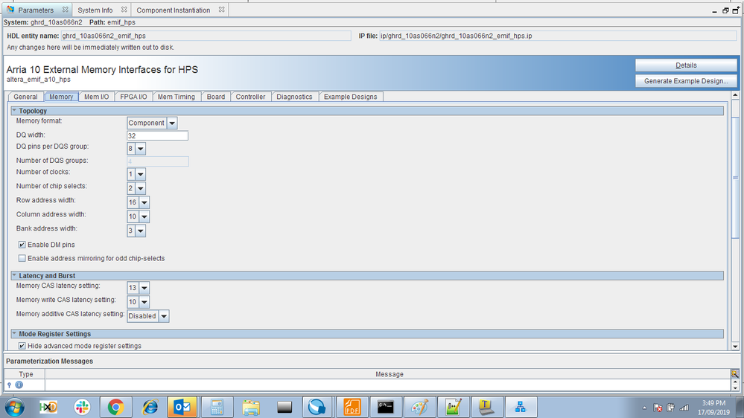Click the info icon in messages Type row
This screenshot has width=744, height=418.
point(19,385)
